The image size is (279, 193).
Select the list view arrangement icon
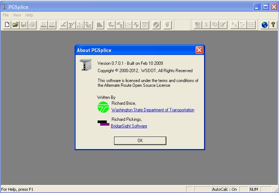(251, 25)
